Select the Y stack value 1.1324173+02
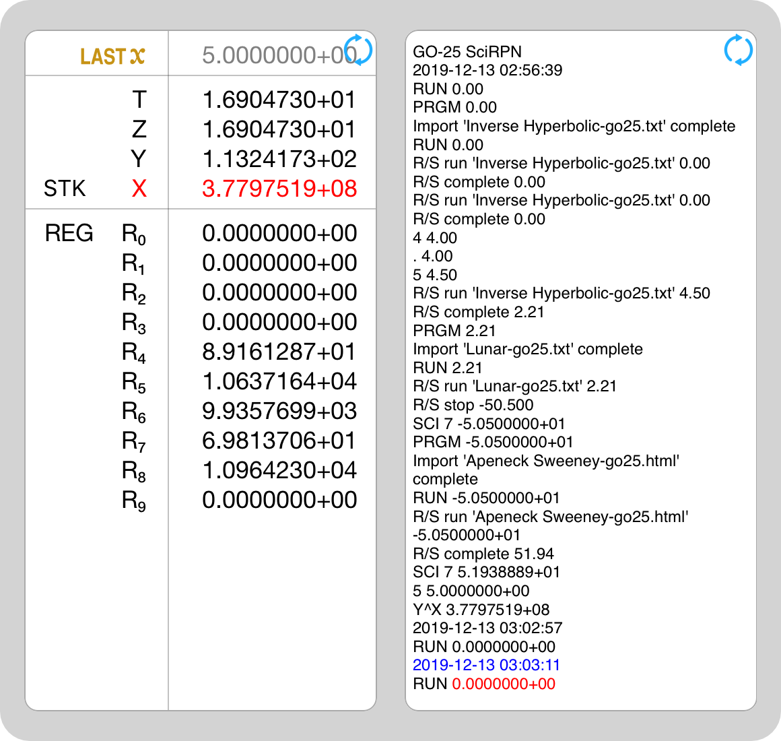The height and width of the screenshot is (741, 781). (279, 159)
